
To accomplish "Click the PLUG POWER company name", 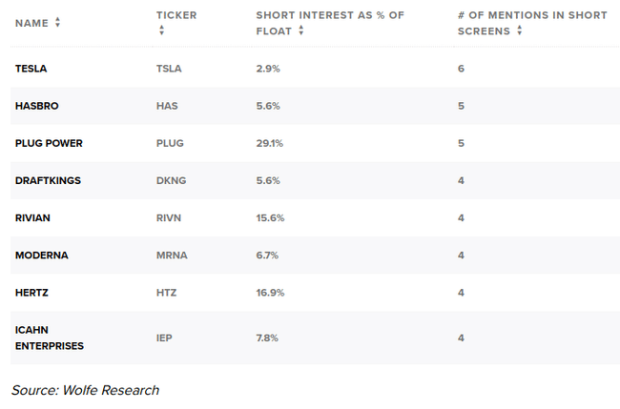I will click(x=49, y=143).
